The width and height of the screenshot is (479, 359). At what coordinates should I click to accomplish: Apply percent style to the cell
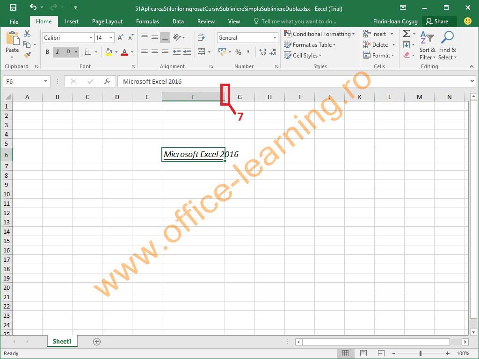[239, 52]
